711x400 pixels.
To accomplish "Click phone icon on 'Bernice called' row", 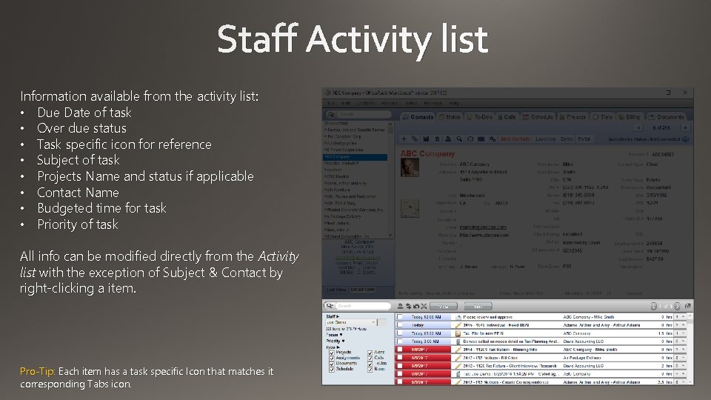I will coord(458,341).
